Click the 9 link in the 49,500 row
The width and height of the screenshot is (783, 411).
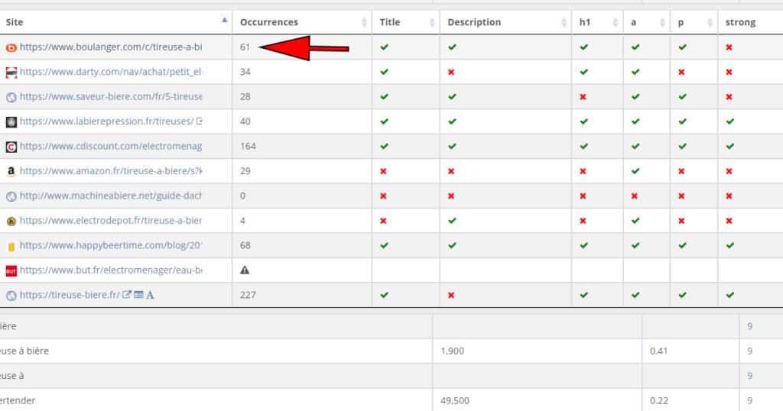pos(749,400)
